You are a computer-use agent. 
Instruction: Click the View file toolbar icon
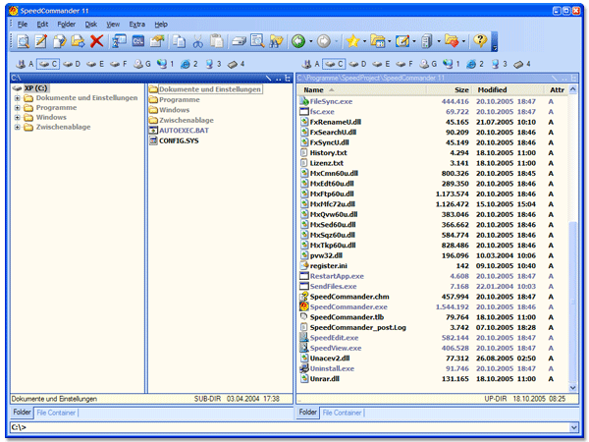pos(24,41)
